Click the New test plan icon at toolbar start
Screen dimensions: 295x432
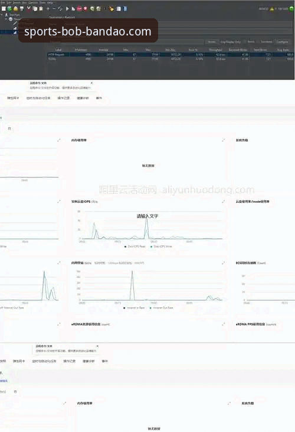4,9
